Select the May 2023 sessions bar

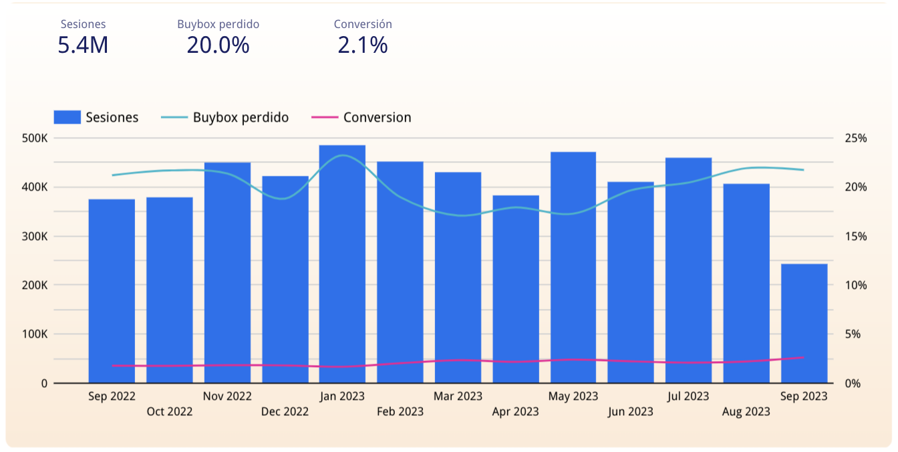pyautogui.click(x=573, y=267)
